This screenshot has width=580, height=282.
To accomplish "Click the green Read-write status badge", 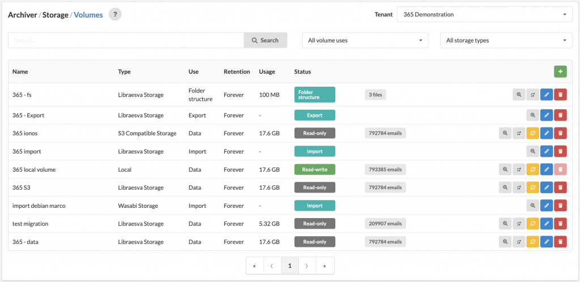I will 315,170.
